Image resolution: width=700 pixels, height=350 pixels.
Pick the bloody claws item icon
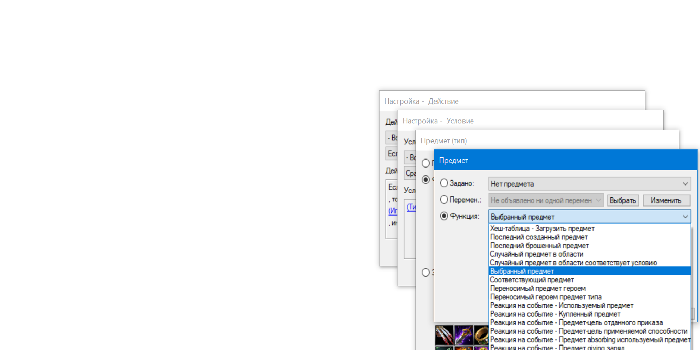[x=444, y=335]
